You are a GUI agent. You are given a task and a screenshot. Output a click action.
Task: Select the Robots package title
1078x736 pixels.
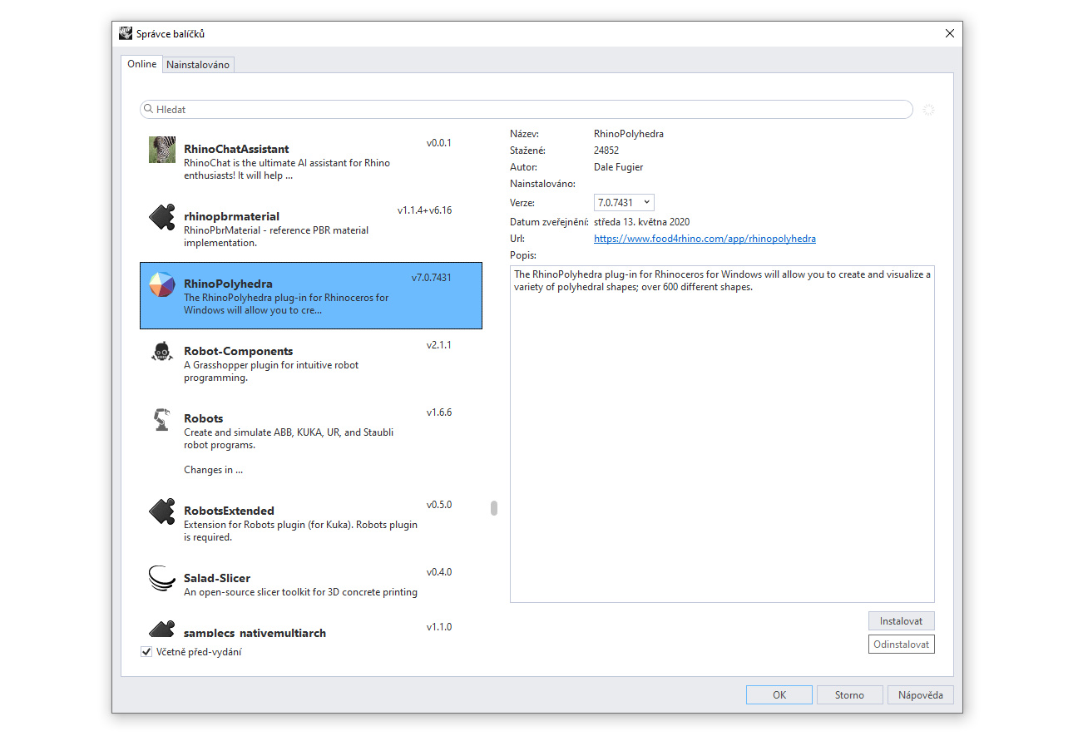pos(204,418)
